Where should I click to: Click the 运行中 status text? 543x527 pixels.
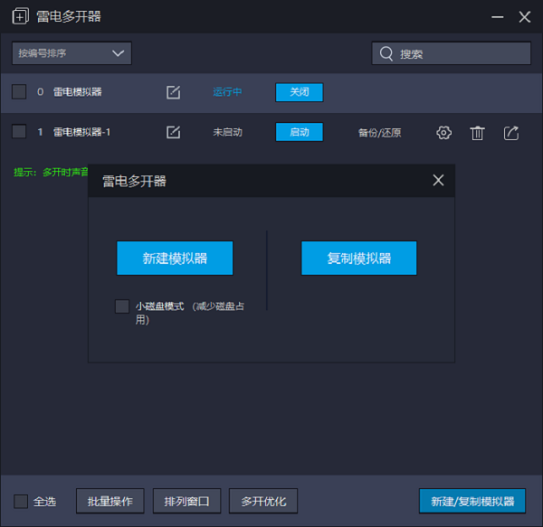[227, 92]
